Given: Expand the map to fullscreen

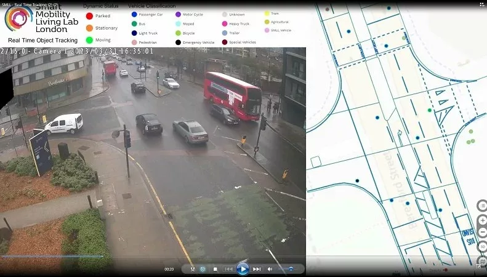Looking at the screenshot, I should (x=478, y=267).
